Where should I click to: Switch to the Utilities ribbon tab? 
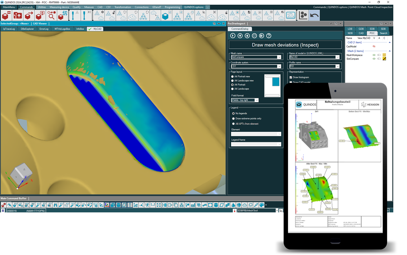[x=42, y=7]
